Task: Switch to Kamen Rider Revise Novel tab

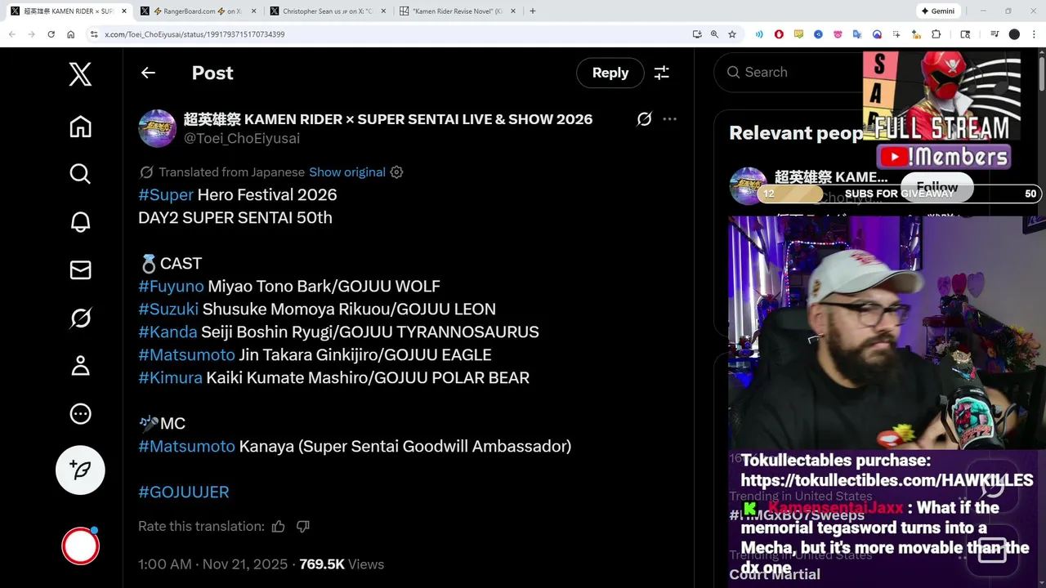Action: 457,11
